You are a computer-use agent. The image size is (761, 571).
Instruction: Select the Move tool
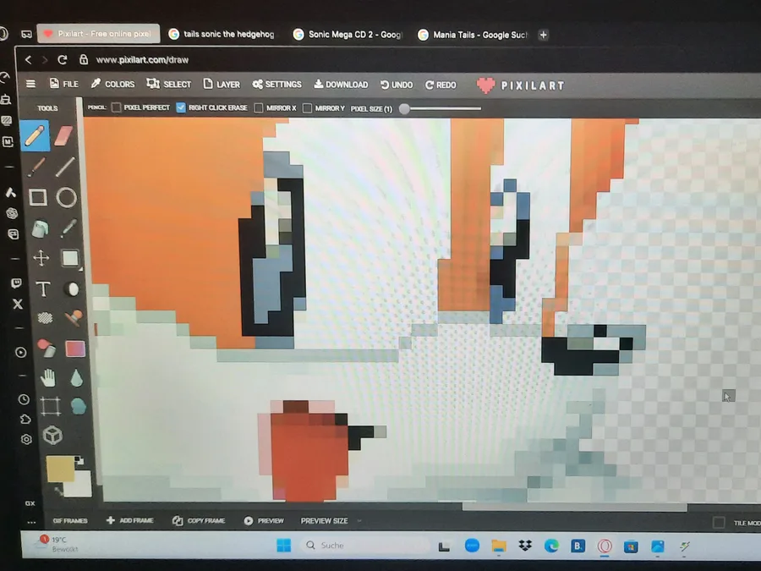point(41,258)
